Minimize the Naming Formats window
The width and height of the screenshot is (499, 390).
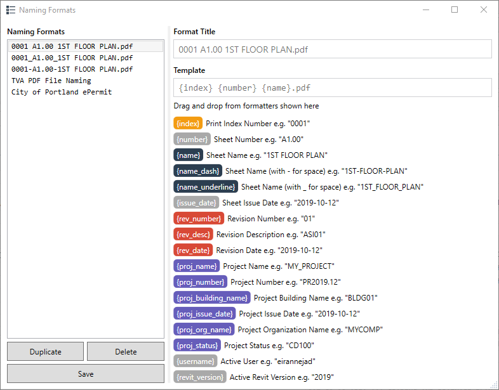(x=426, y=10)
